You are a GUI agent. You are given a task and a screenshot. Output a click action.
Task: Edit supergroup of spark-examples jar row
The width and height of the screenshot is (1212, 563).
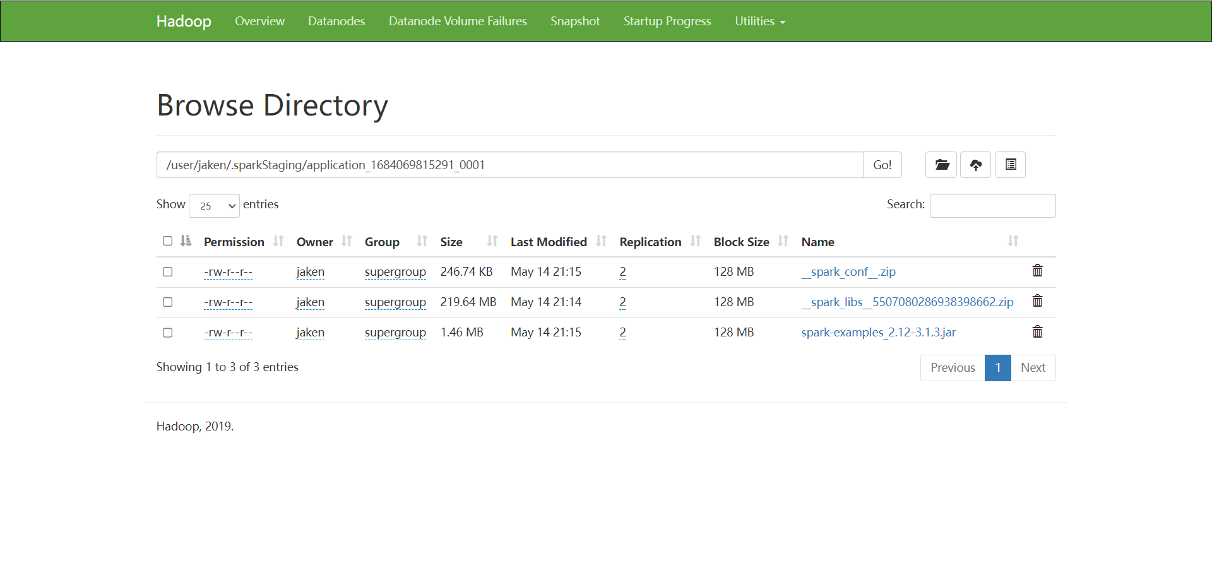[x=395, y=333]
